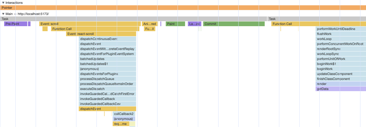This screenshot has width=366, height=127.
Task: Select the orange Pointer interaction bar
Action: pos(183,8)
